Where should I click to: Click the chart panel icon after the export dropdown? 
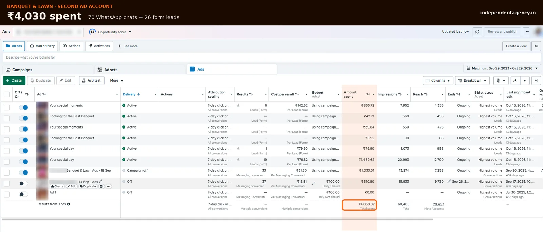pos(536,80)
